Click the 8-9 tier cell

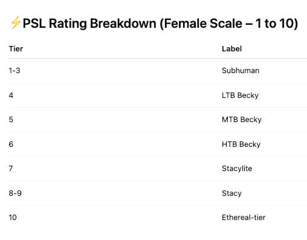pos(15,193)
